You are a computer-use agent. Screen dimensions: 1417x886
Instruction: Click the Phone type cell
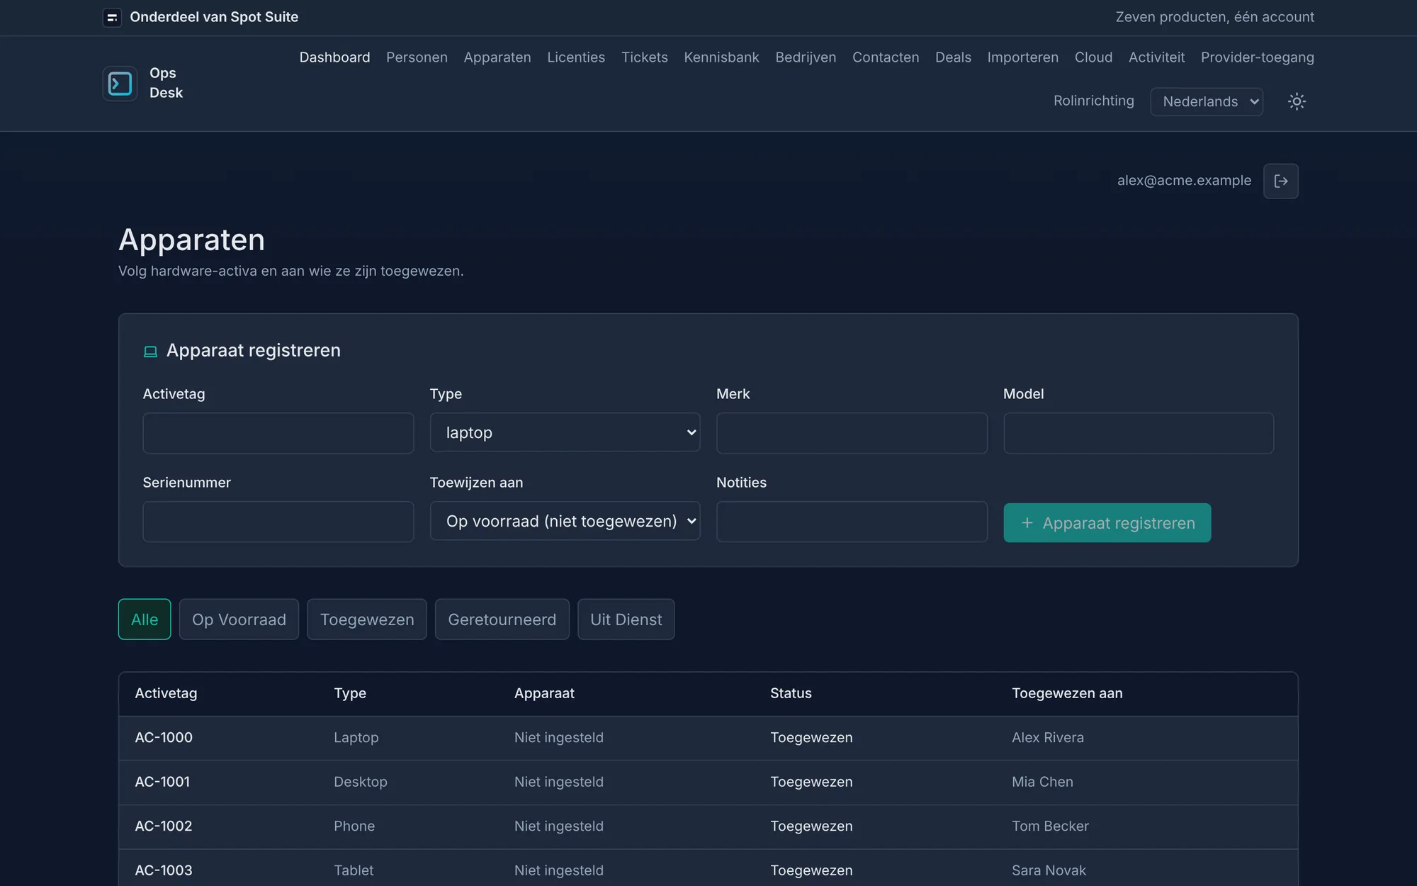pos(354,826)
